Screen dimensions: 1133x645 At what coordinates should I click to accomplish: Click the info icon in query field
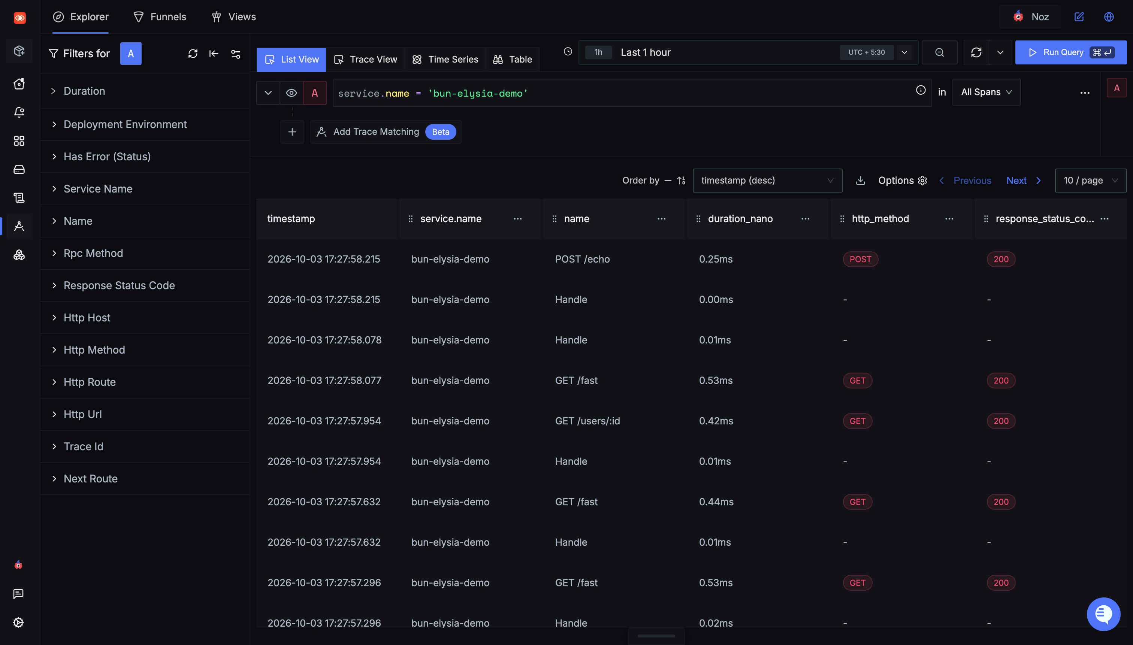pyautogui.click(x=921, y=90)
